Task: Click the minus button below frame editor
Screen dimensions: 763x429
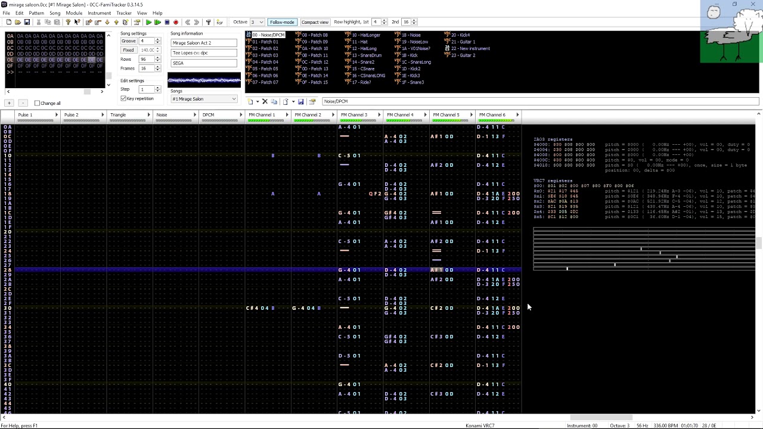Action: (23, 103)
